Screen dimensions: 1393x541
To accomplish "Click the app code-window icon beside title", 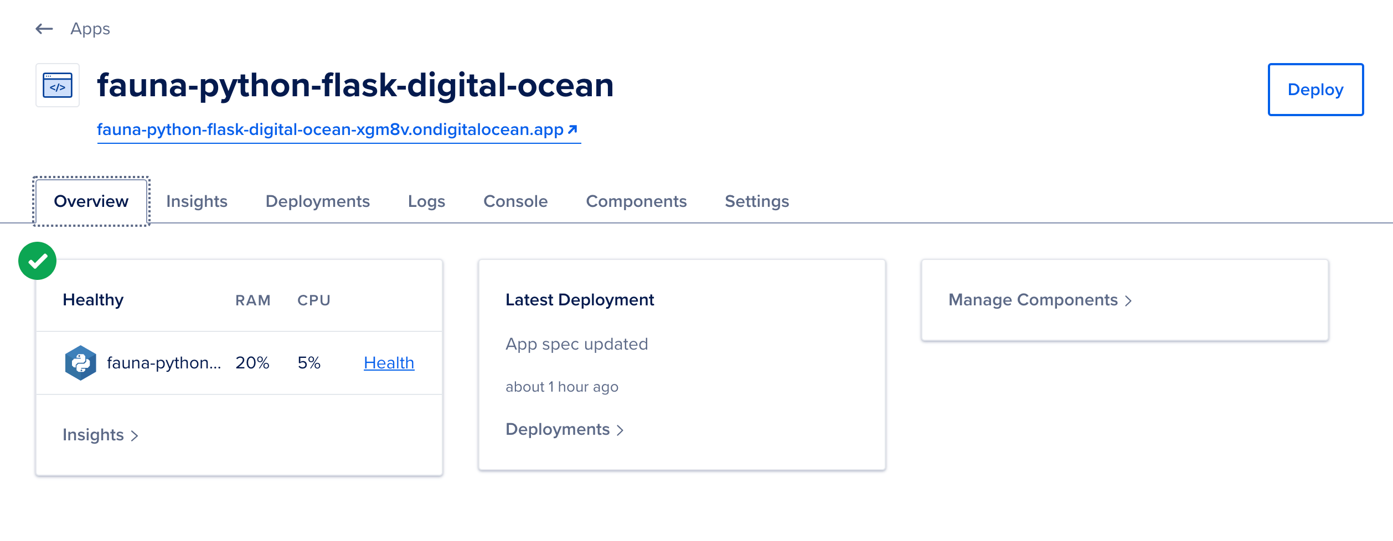I will tap(58, 85).
